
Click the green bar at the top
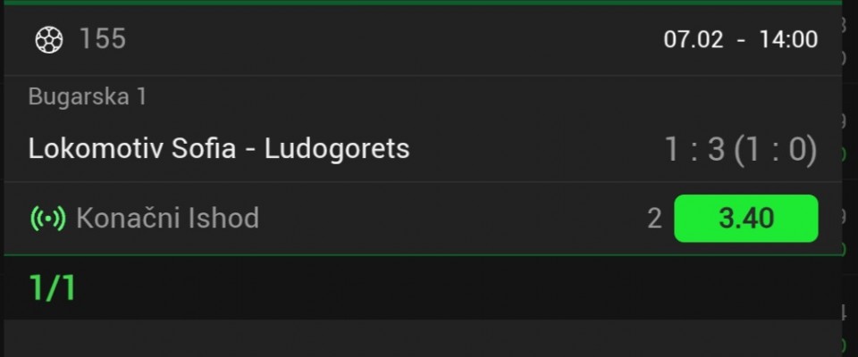423,3
